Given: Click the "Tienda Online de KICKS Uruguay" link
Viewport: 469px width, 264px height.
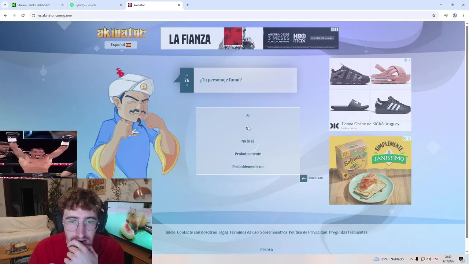Looking at the screenshot, I should 370,124.
